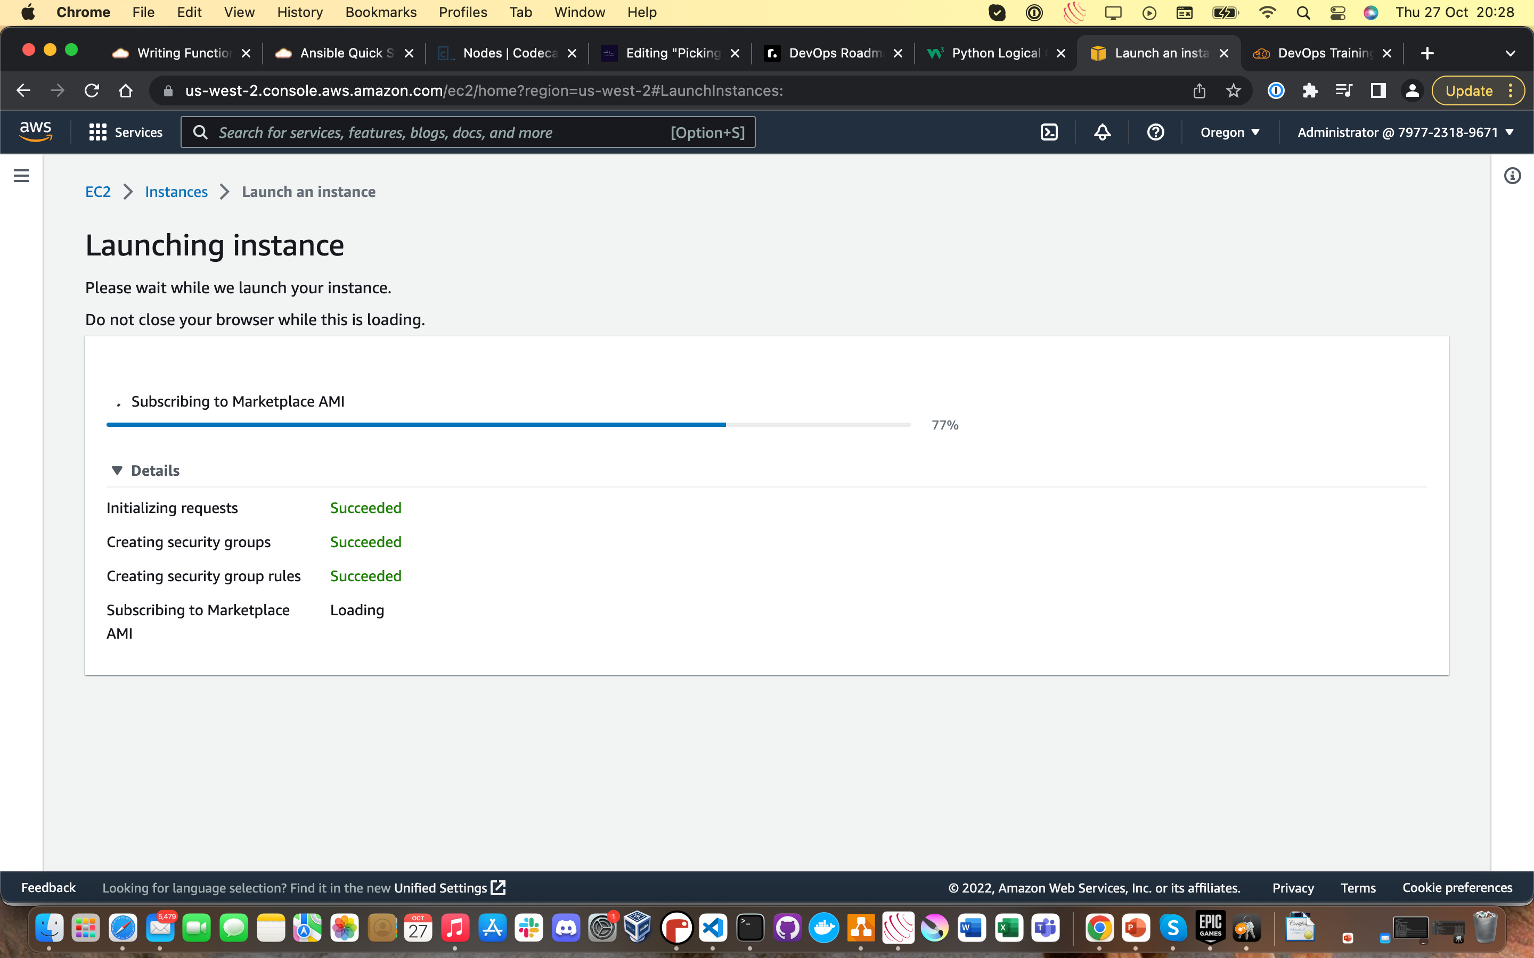1534x958 pixels.
Task: Expand the Administrator account menu
Action: coord(1405,132)
